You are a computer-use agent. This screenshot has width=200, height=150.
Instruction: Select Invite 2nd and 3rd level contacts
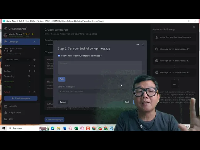pyautogui.click(x=174, y=37)
